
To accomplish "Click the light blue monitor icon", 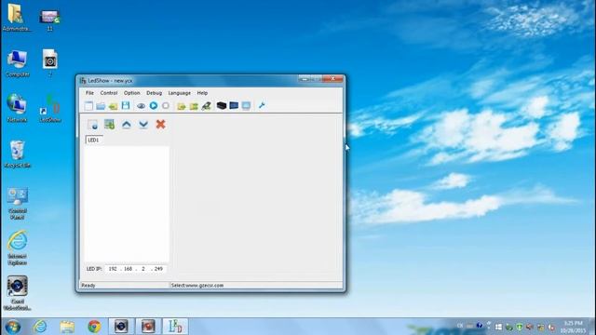I will (x=246, y=105).
